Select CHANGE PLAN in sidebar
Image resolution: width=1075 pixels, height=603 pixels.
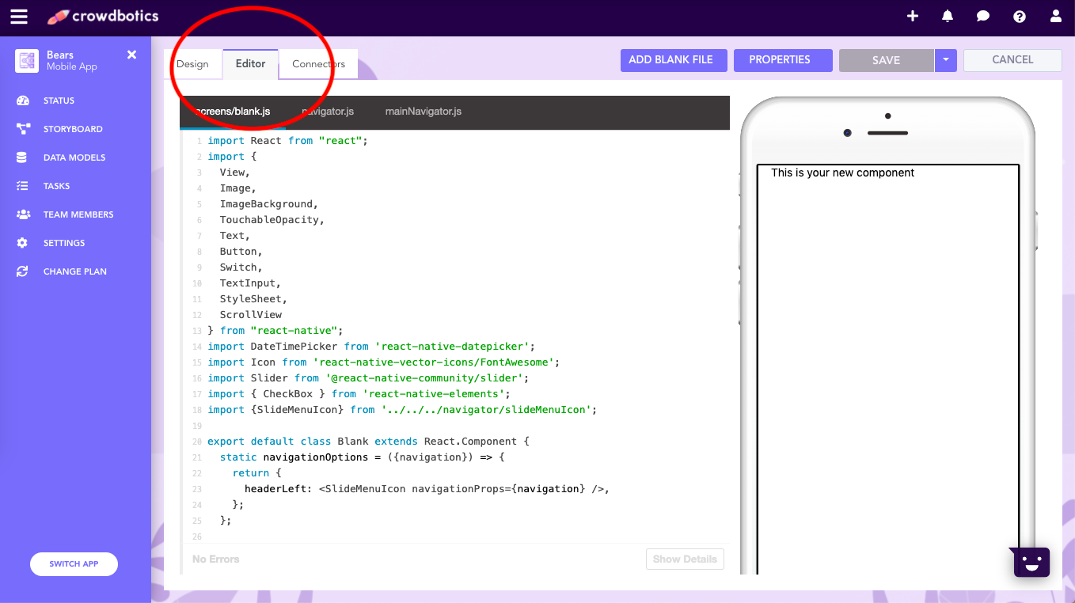tap(76, 271)
